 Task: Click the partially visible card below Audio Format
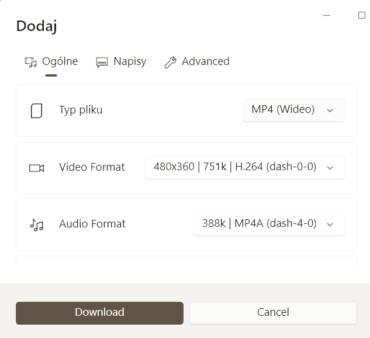186,261
